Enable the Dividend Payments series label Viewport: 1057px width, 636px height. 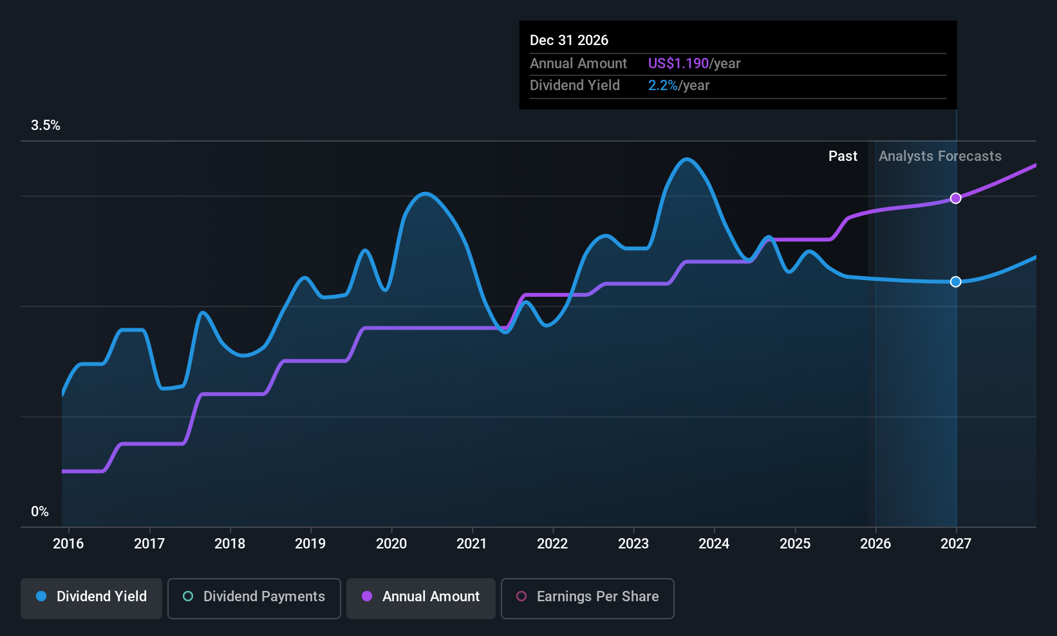point(264,596)
